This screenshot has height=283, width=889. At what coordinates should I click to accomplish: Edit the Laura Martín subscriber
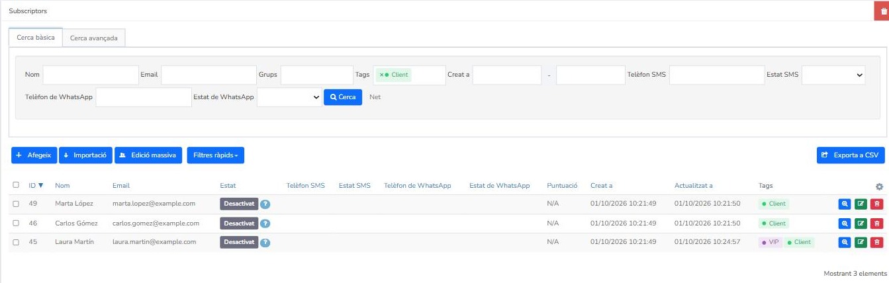click(x=861, y=243)
